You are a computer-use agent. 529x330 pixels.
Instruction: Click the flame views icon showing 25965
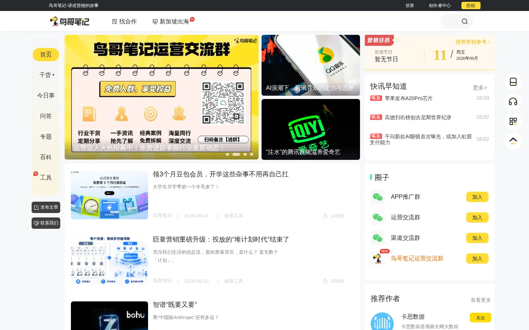tap(325, 281)
